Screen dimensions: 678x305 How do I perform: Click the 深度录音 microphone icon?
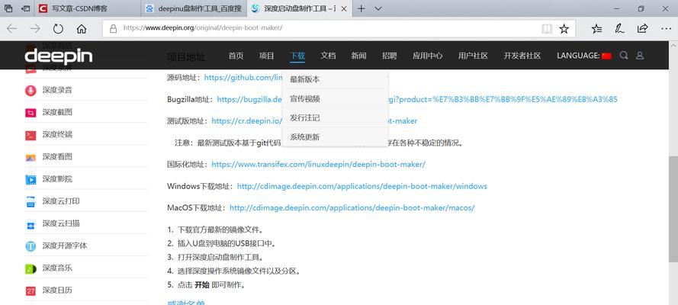[x=31, y=90]
